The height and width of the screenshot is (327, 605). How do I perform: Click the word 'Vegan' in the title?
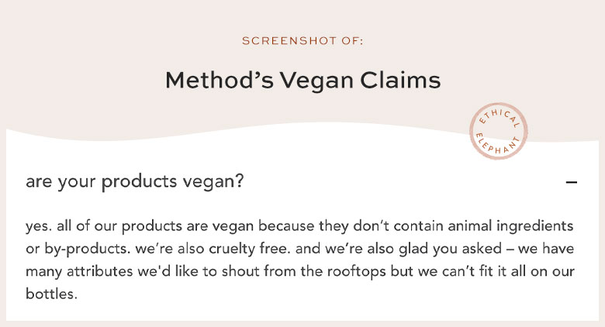[316, 81]
